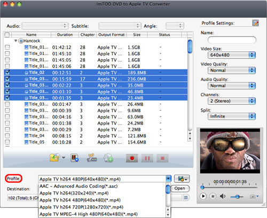The image size is (267, 218).
Task: Click the profile Name input field
Action: (232, 40)
